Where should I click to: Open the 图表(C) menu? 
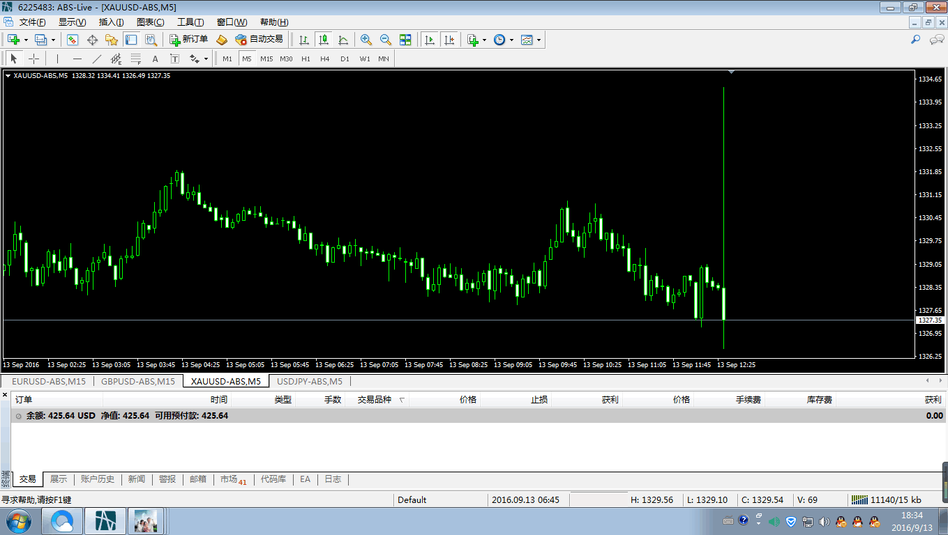(151, 22)
